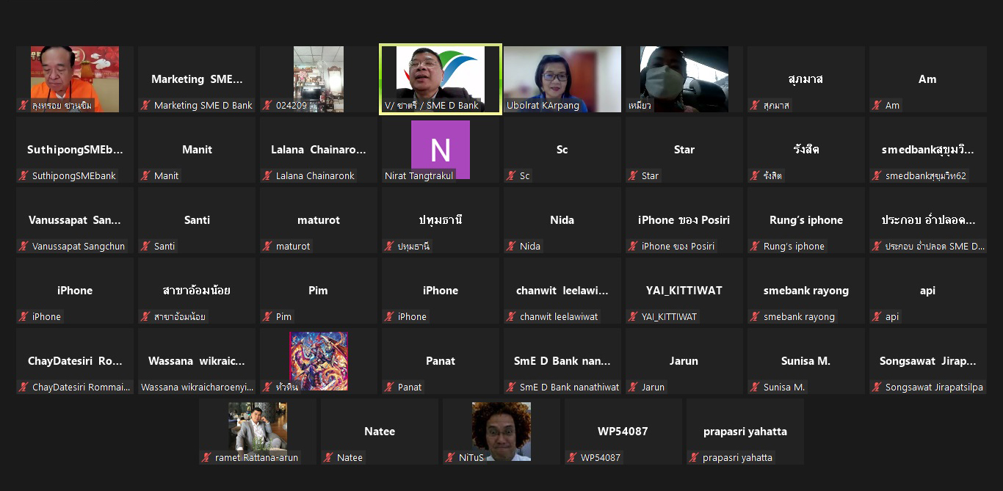This screenshot has width=1003, height=491.
Task: Select Wassana wikraicharoenyi participant tile
Action: (197, 361)
